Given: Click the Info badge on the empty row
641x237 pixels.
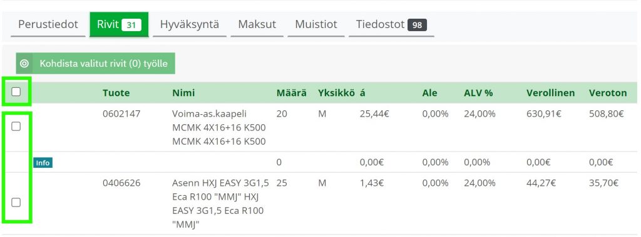Looking at the screenshot, I should coord(43,163).
